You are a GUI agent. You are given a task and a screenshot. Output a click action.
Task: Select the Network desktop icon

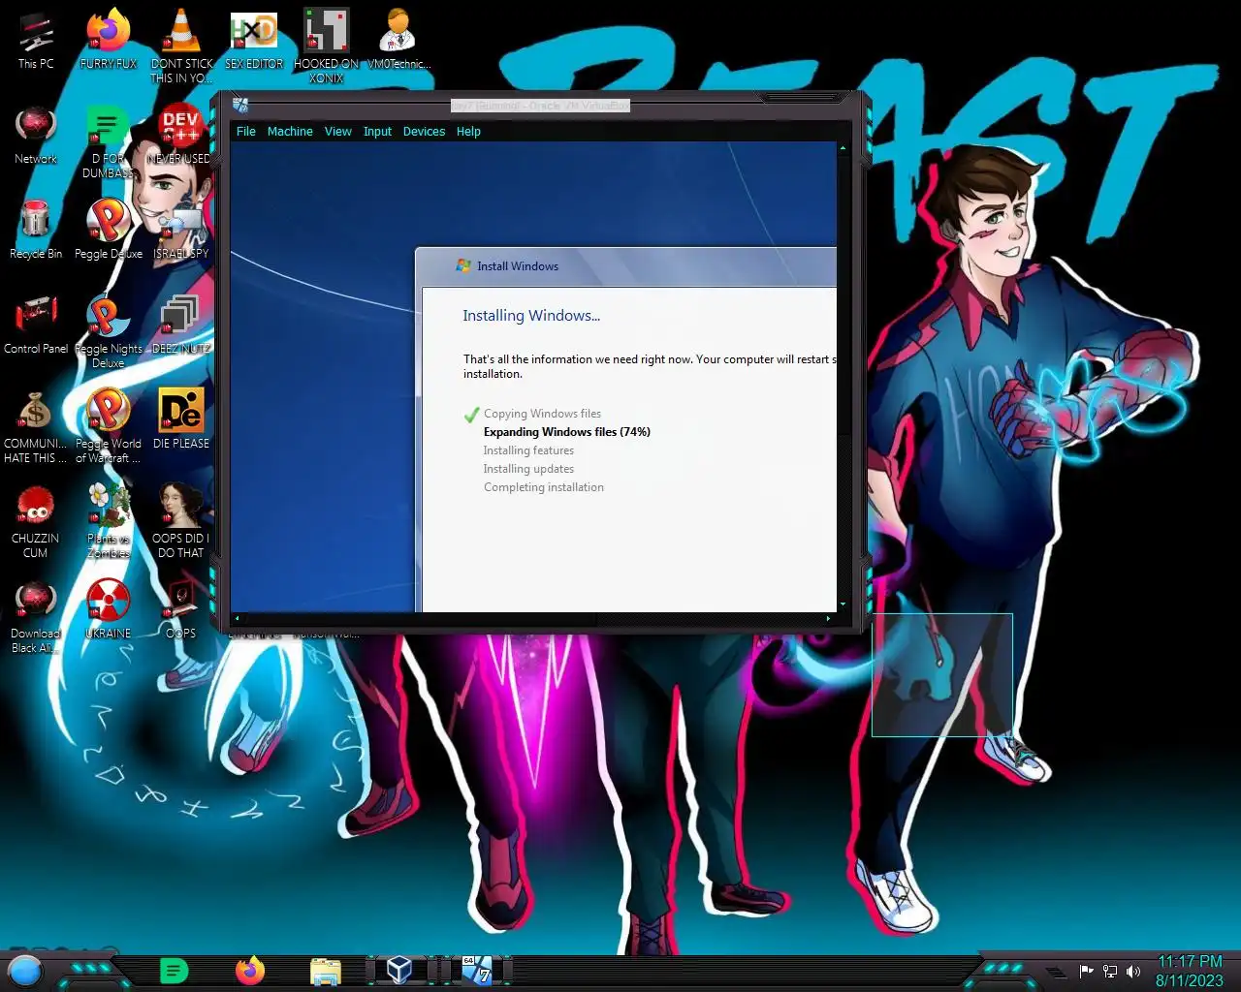click(36, 136)
